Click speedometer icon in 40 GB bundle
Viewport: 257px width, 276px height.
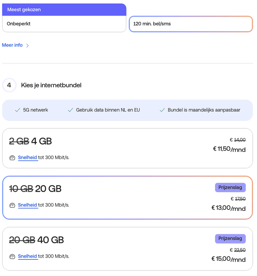click(12, 257)
